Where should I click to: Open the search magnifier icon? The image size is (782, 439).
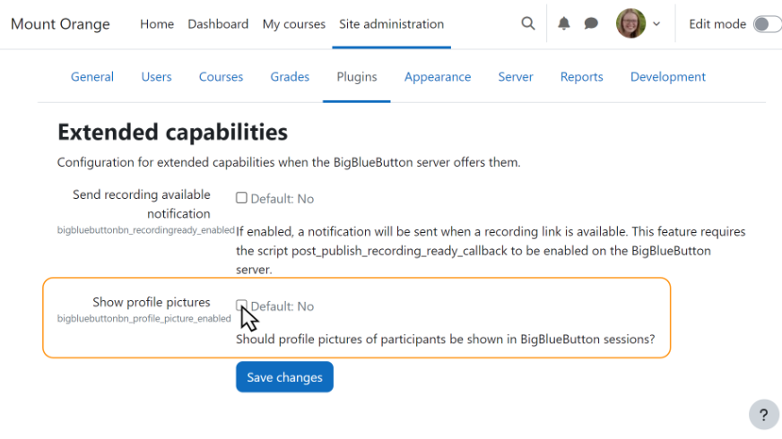point(528,24)
